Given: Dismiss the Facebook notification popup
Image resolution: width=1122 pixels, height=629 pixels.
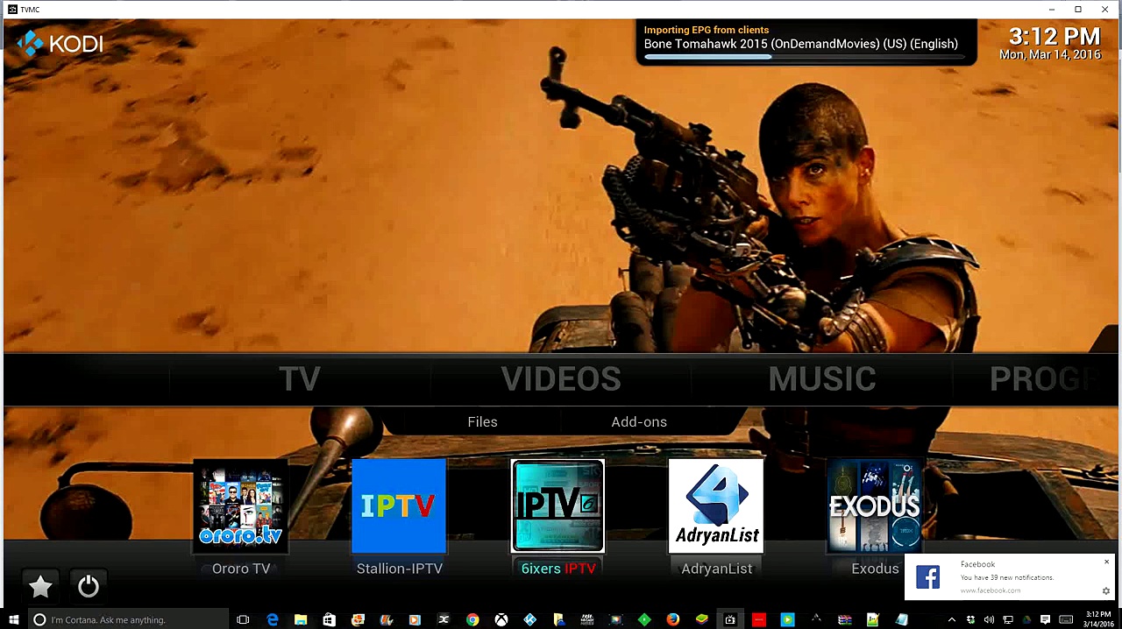Looking at the screenshot, I should (1106, 562).
